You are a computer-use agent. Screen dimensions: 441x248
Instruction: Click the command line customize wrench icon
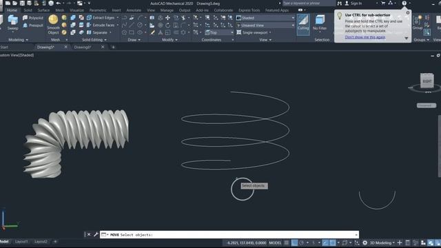(96, 234)
